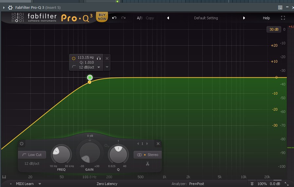Screen dimensions: 294x187
Task: Redo the last change
Action: [x=123, y=18]
